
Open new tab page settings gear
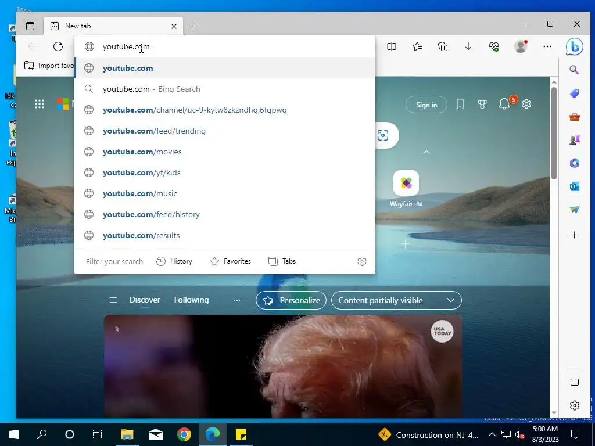(526, 104)
